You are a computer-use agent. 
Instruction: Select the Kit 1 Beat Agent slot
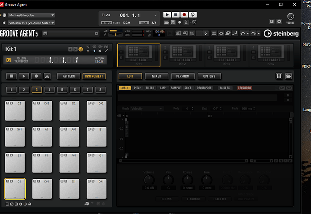click(139, 55)
